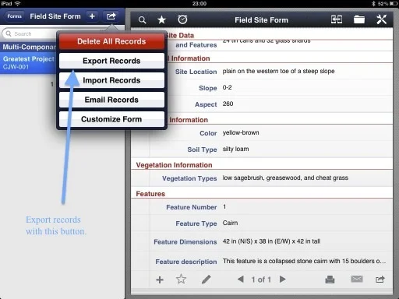399x299 pixels.
Task: Go to previous record arrow
Action: (x=241, y=280)
